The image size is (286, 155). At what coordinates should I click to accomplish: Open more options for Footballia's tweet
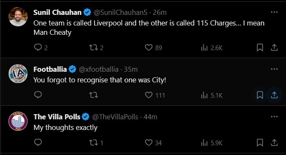click(x=274, y=69)
